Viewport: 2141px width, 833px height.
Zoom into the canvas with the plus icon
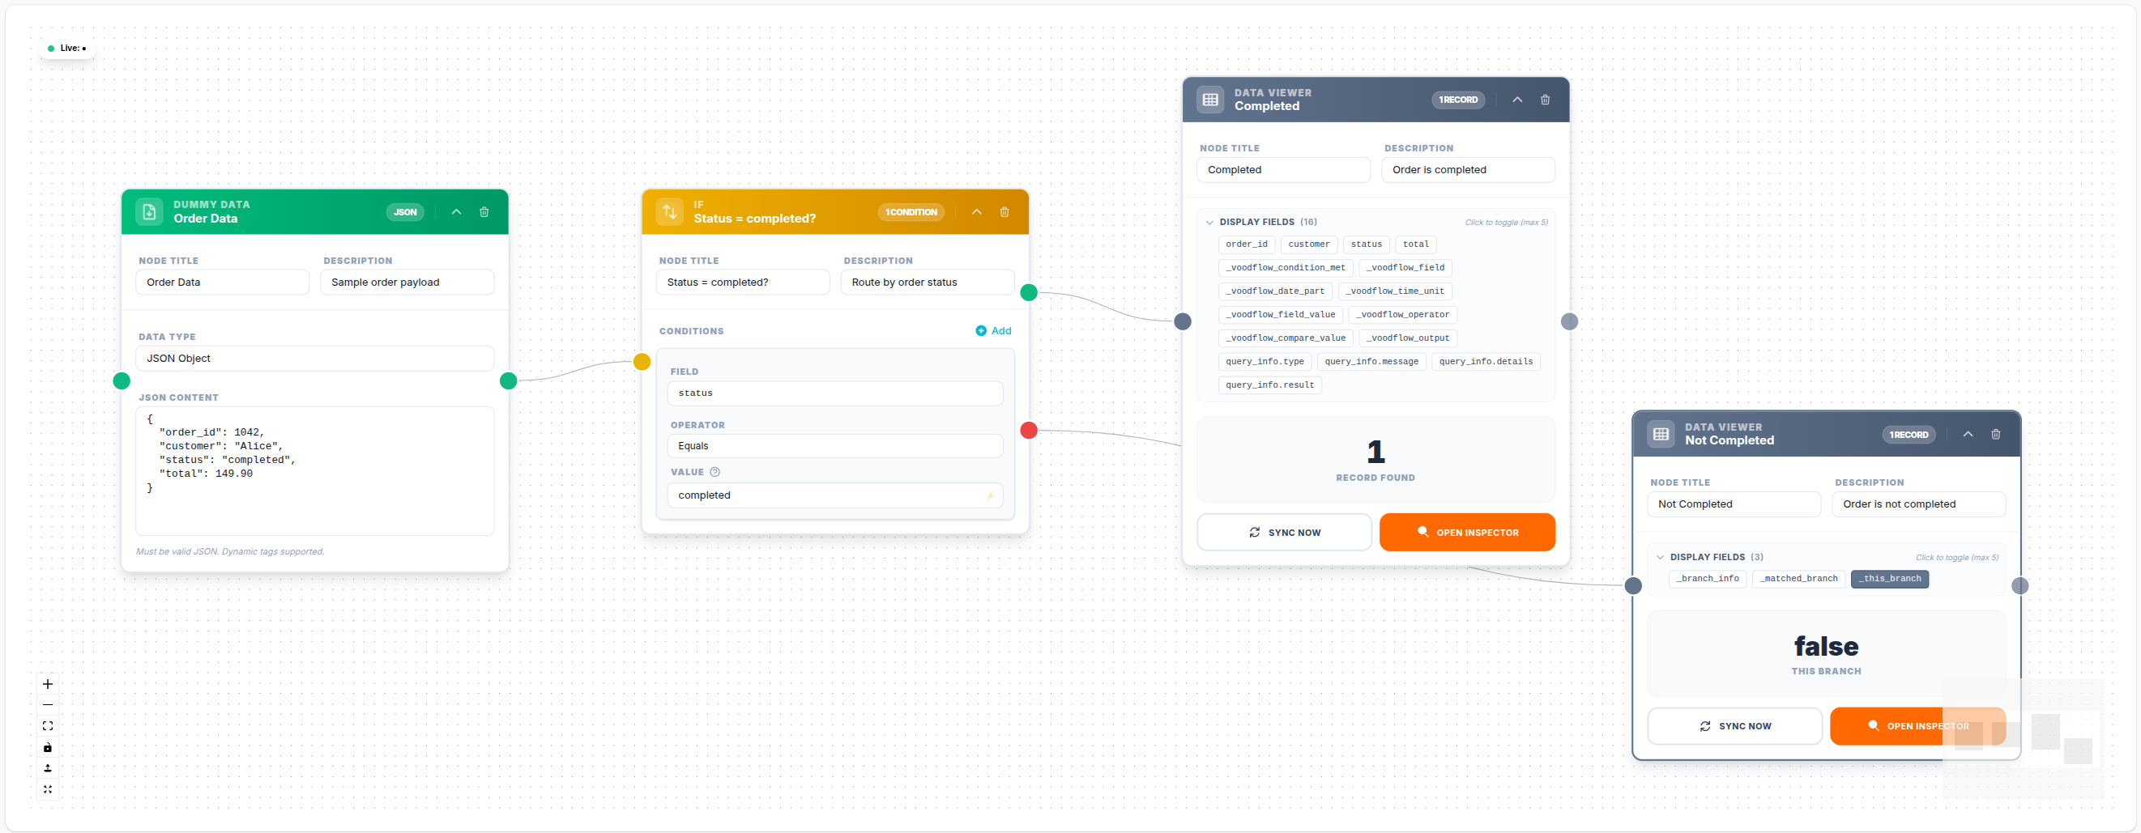(47, 683)
